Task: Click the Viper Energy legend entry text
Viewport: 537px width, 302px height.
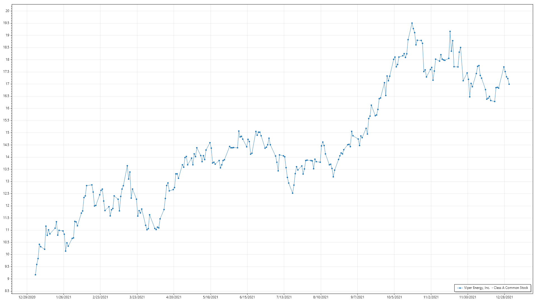Action: coord(496,288)
